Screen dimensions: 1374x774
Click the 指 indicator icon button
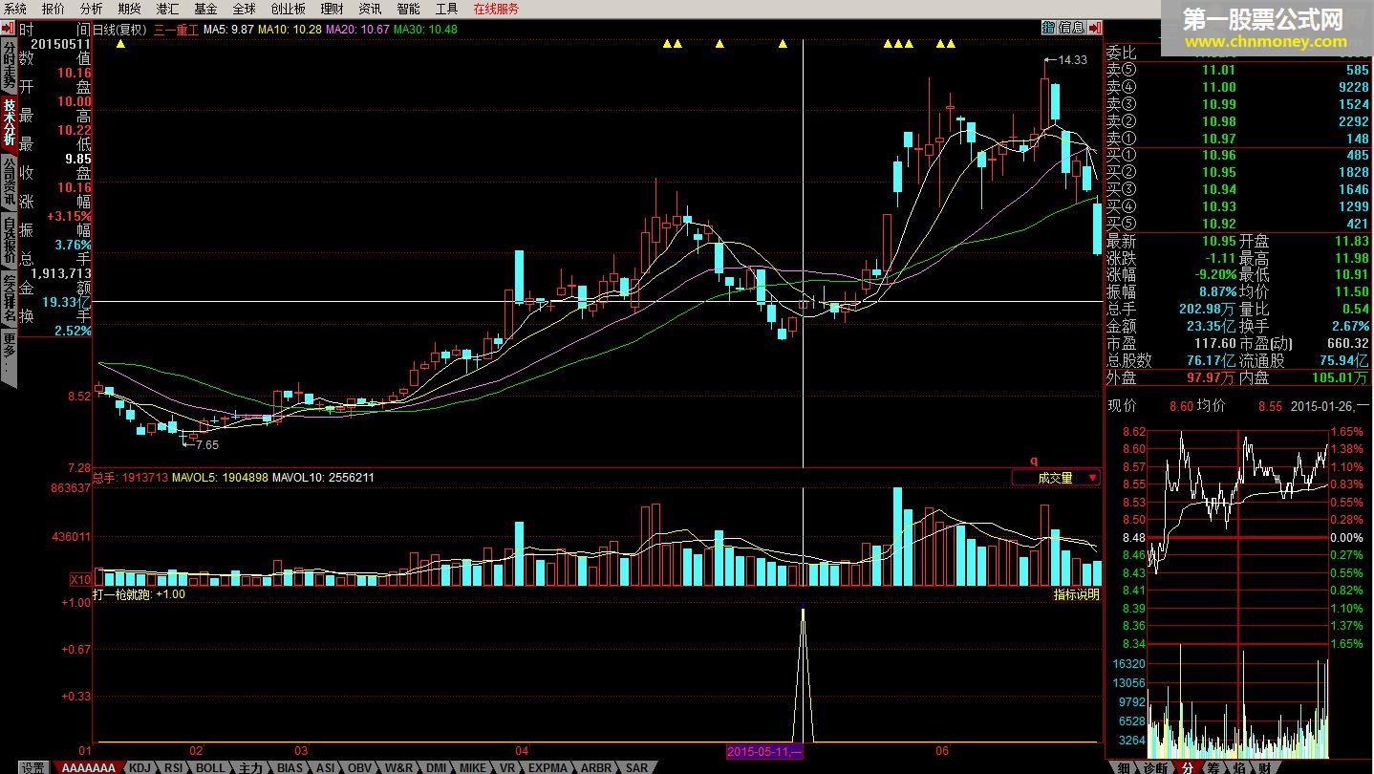1048,29
